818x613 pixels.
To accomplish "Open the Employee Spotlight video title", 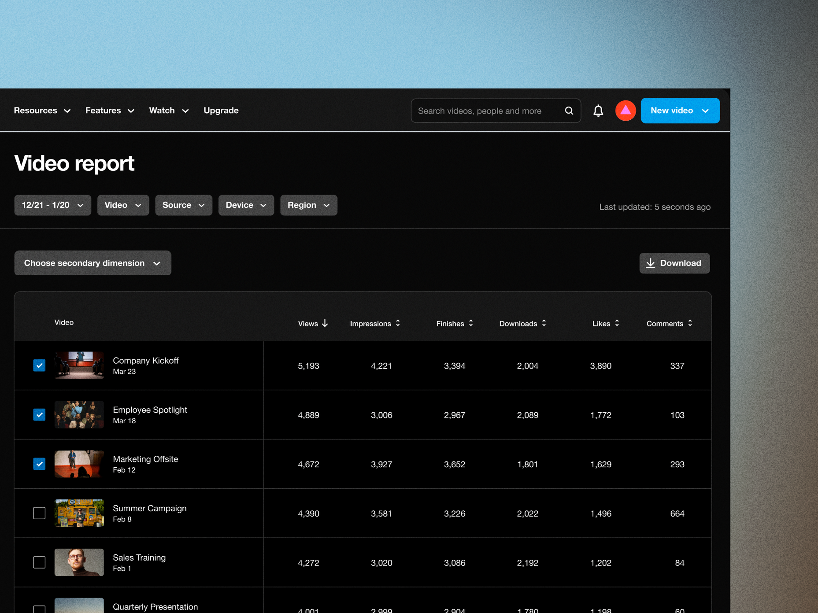I will point(150,410).
